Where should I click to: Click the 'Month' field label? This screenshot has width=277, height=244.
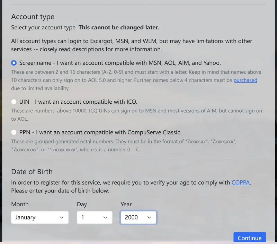[20, 204]
